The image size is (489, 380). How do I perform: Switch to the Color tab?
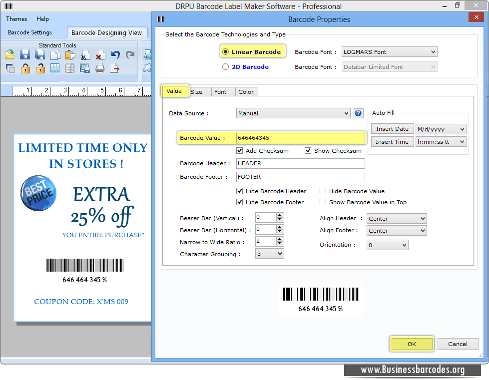(x=246, y=92)
